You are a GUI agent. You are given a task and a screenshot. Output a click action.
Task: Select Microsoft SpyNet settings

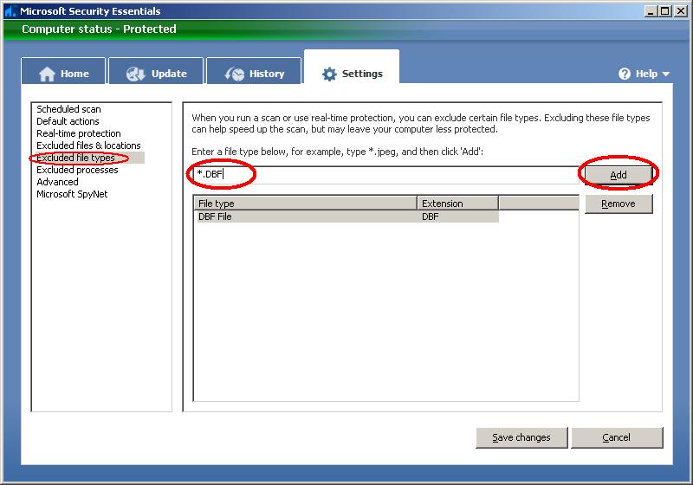coord(72,194)
